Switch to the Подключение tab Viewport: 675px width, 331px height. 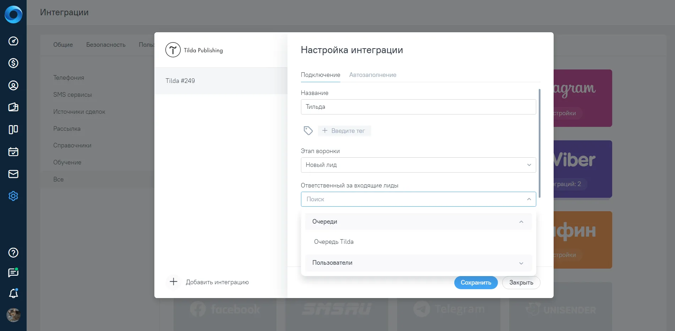pyautogui.click(x=320, y=75)
